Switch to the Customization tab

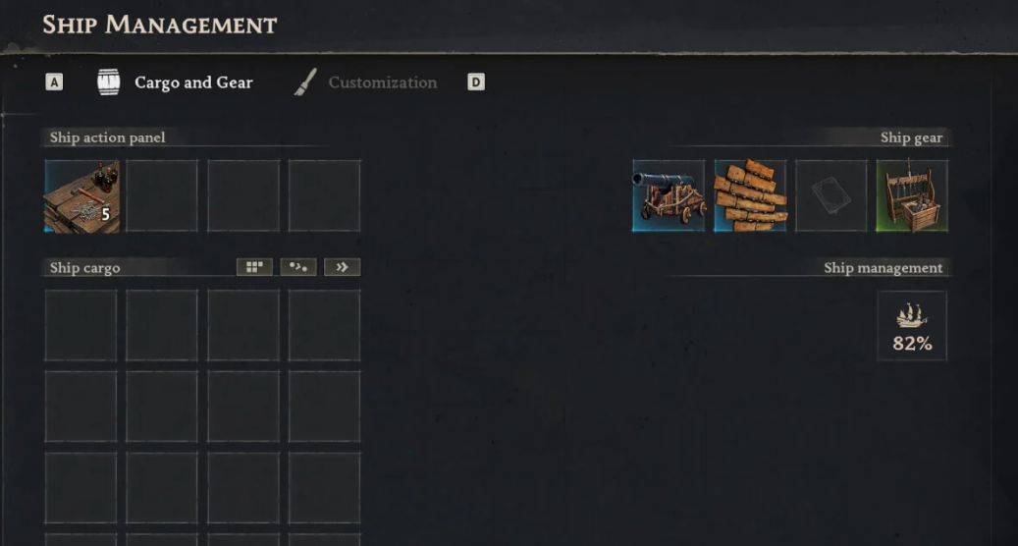pos(383,82)
